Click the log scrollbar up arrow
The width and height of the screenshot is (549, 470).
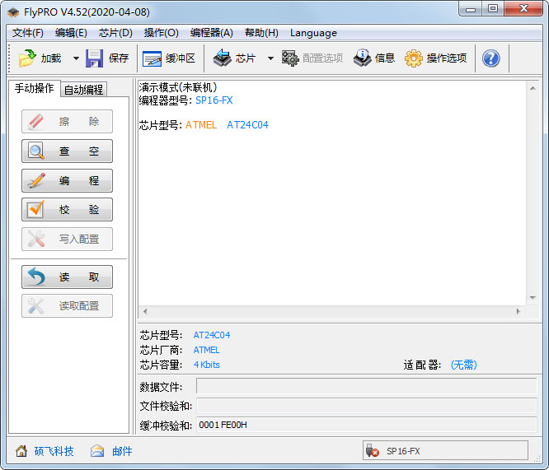click(533, 88)
